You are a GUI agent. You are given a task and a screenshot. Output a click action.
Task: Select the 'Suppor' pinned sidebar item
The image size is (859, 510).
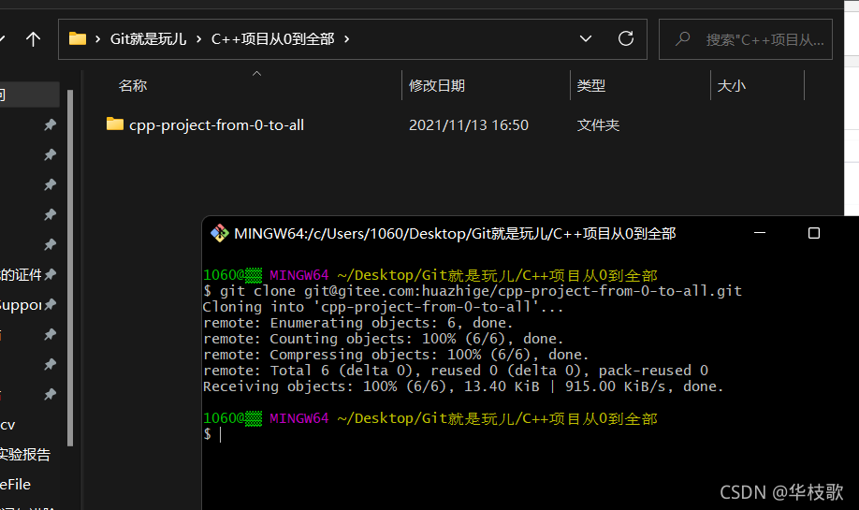tap(21, 304)
